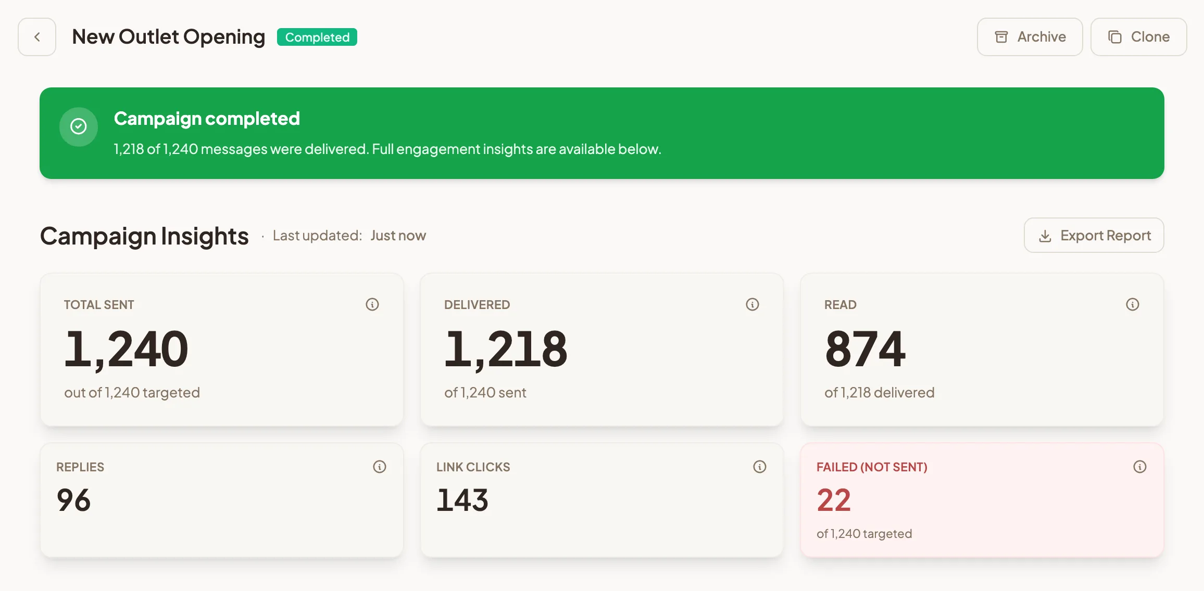The width and height of the screenshot is (1204, 591).
Task: Click the Completed status badge
Action: 317,37
